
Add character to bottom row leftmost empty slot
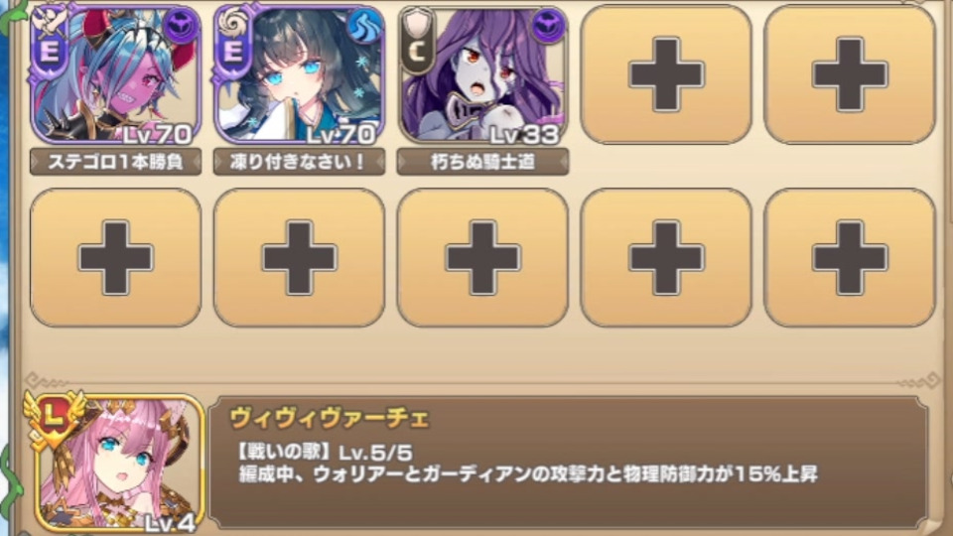point(115,258)
